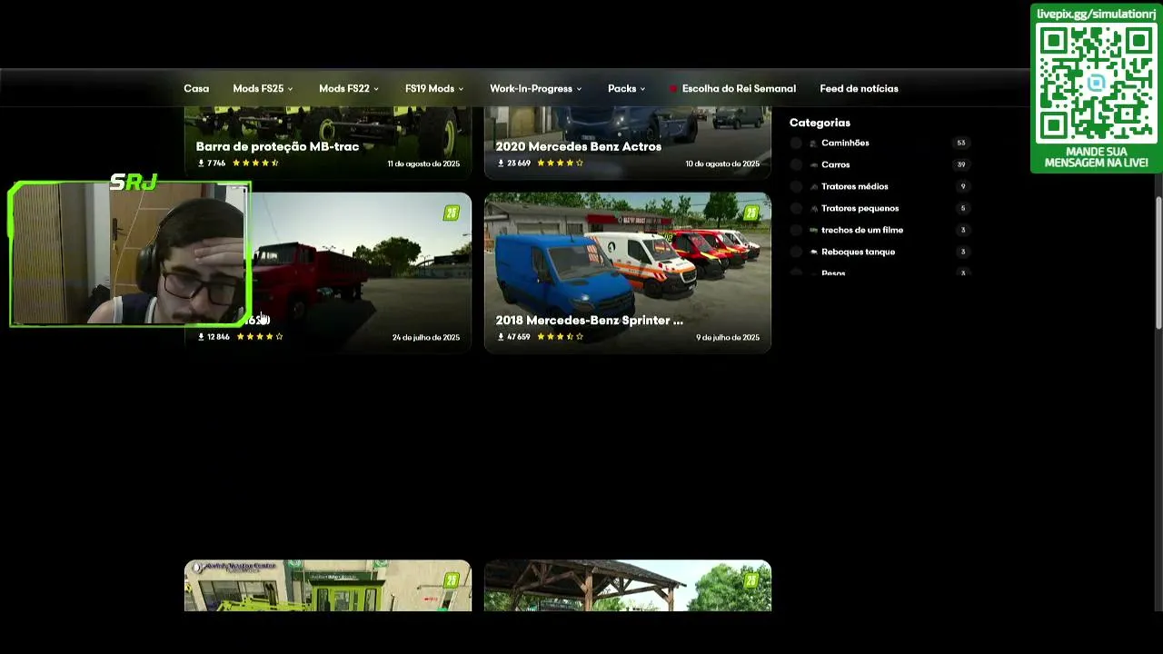Click the Categorias heading
Image resolution: width=1163 pixels, height=654 pixels.
(x=820, y=123)
